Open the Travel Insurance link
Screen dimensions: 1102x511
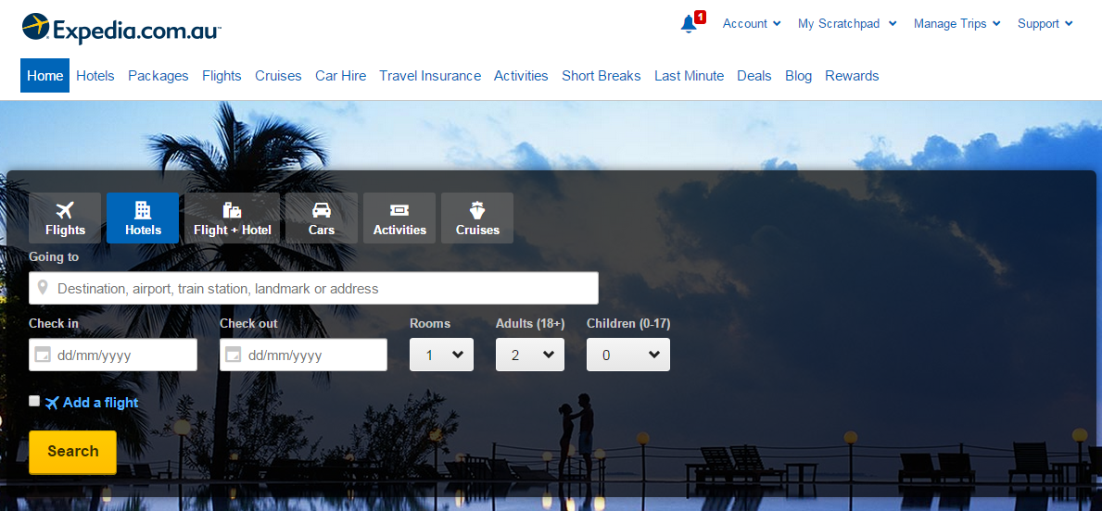coord(430,76)
